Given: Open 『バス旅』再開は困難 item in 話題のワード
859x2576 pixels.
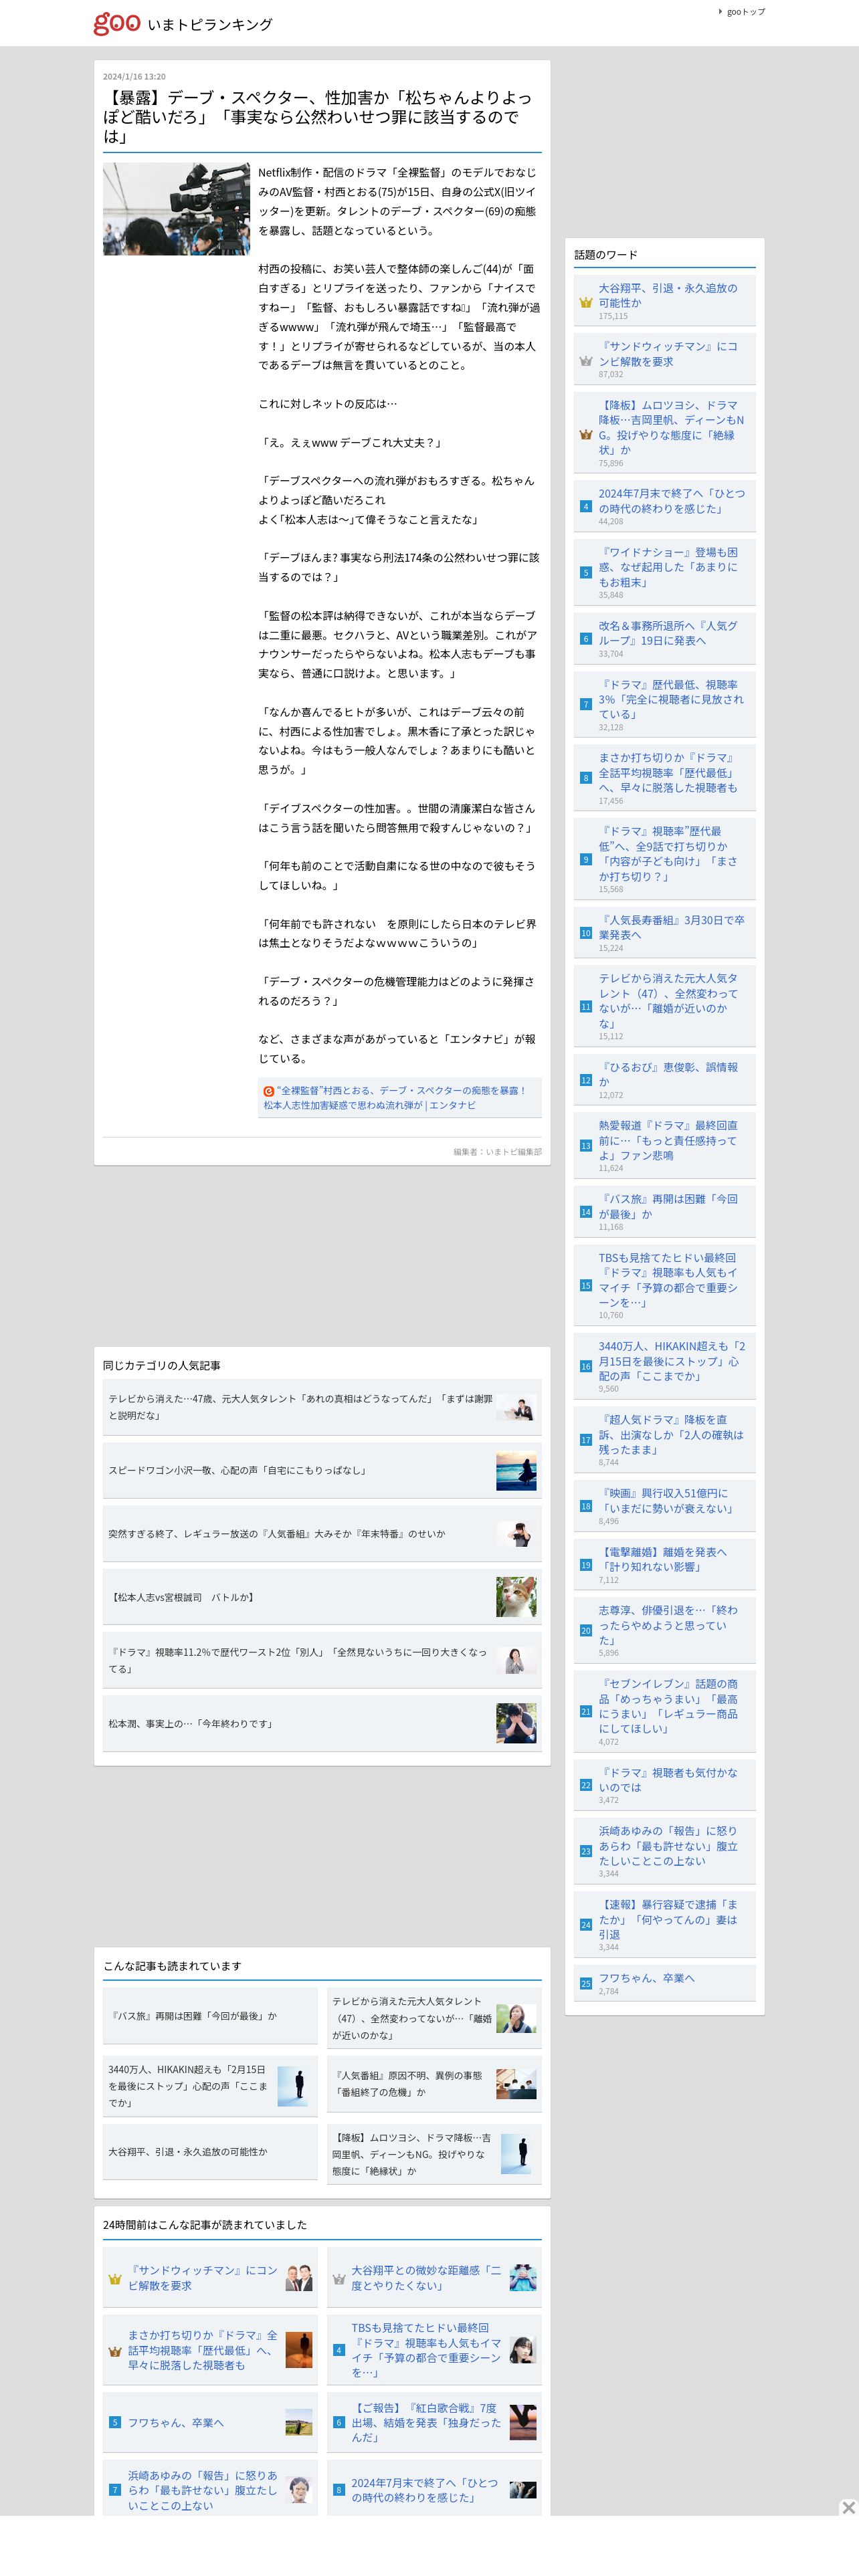Looking at the screenshot, I should pyautogui.click(x=668, y=1206).
